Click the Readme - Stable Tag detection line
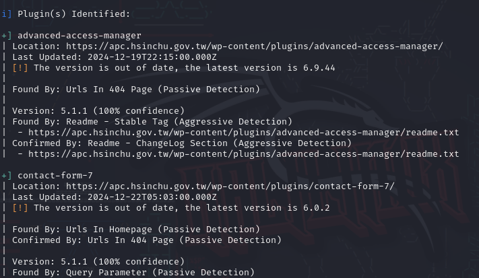 tap(152, 122)
